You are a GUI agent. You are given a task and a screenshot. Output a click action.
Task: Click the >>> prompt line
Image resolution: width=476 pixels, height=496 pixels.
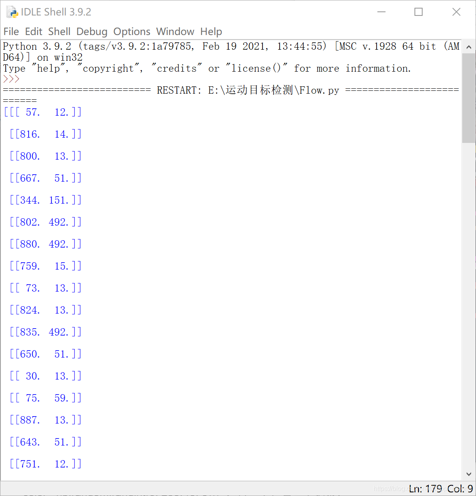click(11, 79)
